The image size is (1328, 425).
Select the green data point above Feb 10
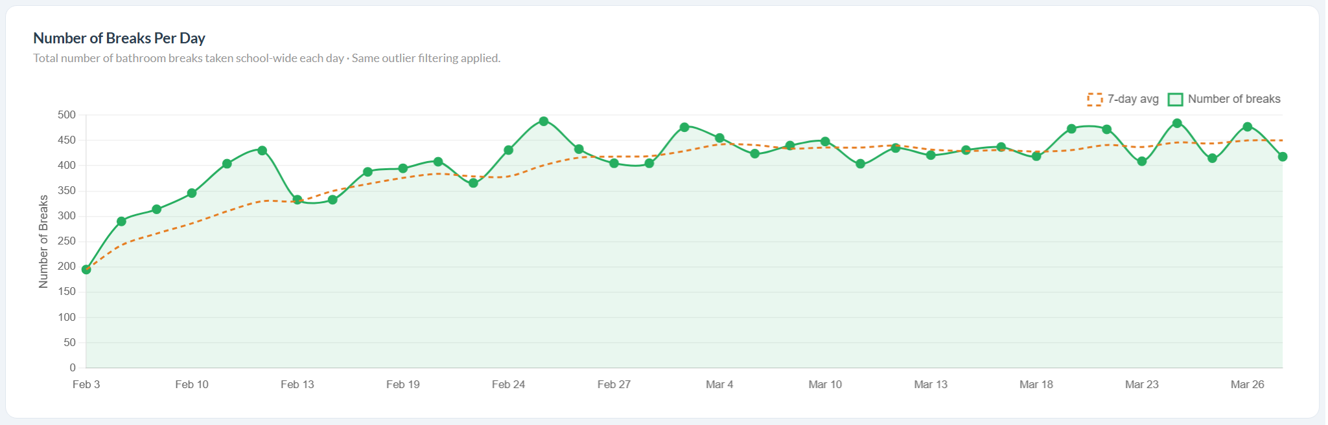(192, 193)
